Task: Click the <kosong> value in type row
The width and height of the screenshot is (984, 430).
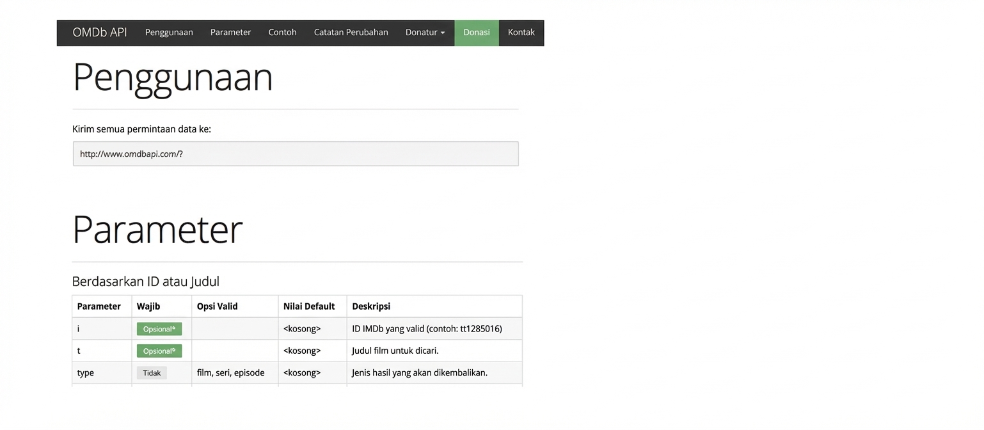Action: coord(302,372)
